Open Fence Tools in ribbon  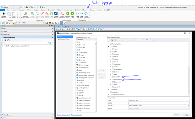click(14, 15)
